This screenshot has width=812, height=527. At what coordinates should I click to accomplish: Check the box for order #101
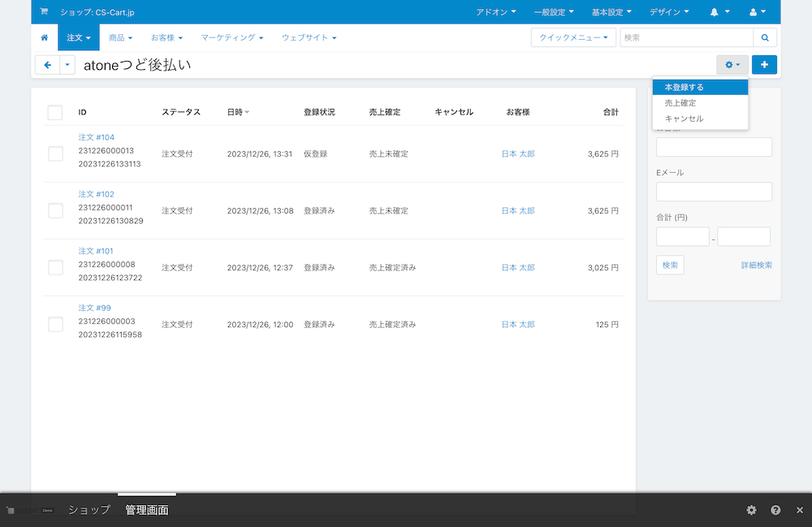pos(55,268)
